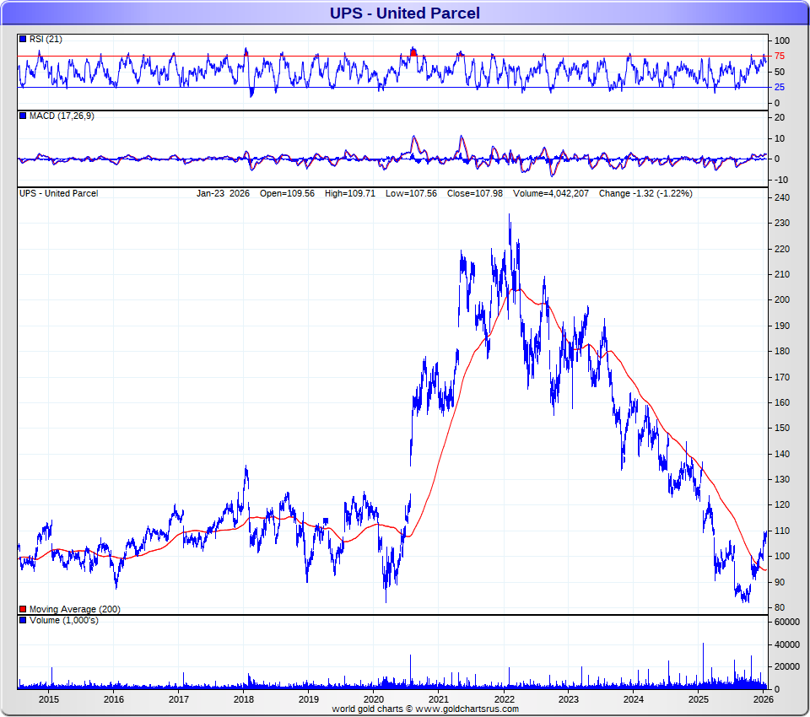This screenshot has height=717, width=810.
Task: Click the 60000 volume axis label
Action: coord(786,622)
